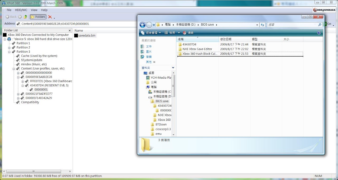Open the 組合管理 organize menu
This screenshot has width=338, height=180.
pyautogui.click(x=151, y=33)
